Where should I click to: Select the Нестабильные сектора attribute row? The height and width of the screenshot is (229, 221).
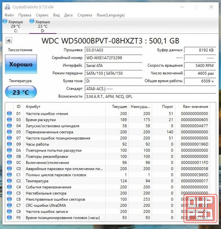[107, 193]
